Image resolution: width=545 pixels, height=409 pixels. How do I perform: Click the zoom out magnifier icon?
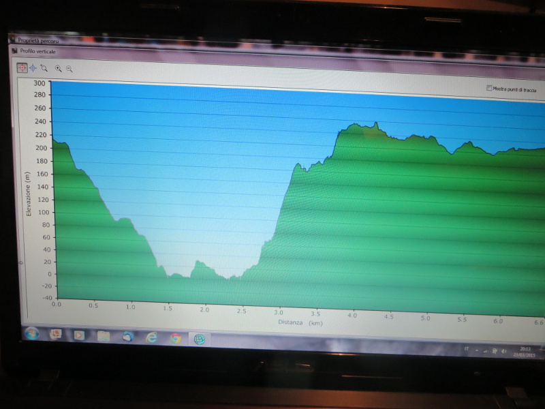coord(69,68)
